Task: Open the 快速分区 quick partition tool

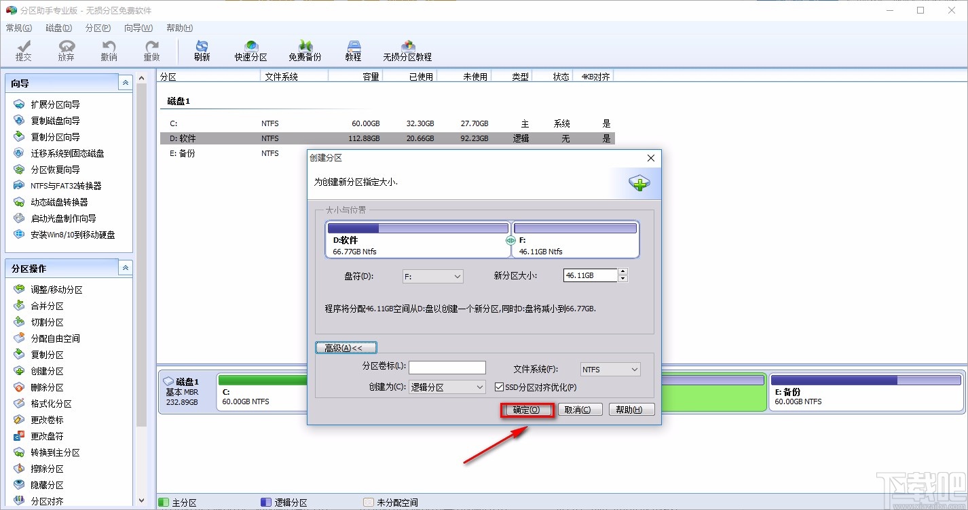Action: point(250,50)
